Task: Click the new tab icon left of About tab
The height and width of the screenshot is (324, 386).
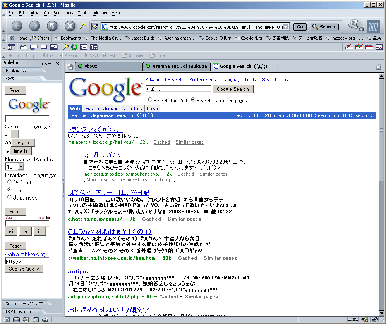Action: (x=70, y=66)
